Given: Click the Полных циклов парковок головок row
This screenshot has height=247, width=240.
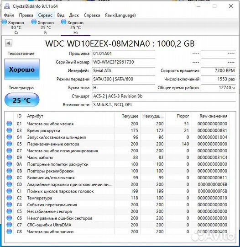Looking at the screenshot, I should [x=117, y=191].
